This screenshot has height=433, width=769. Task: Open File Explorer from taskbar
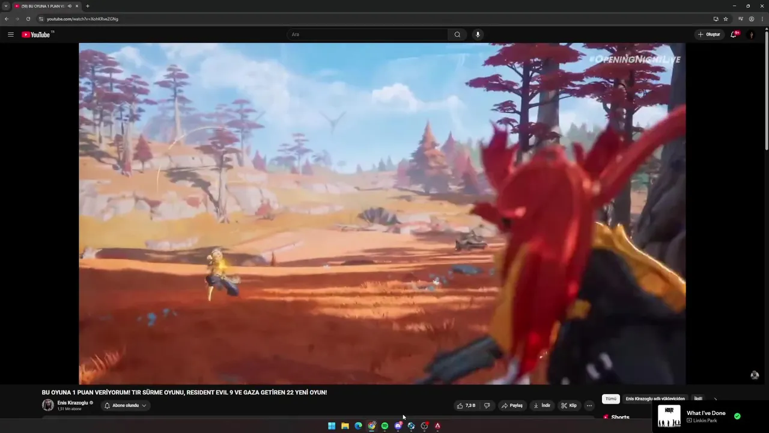pos(345,426)
